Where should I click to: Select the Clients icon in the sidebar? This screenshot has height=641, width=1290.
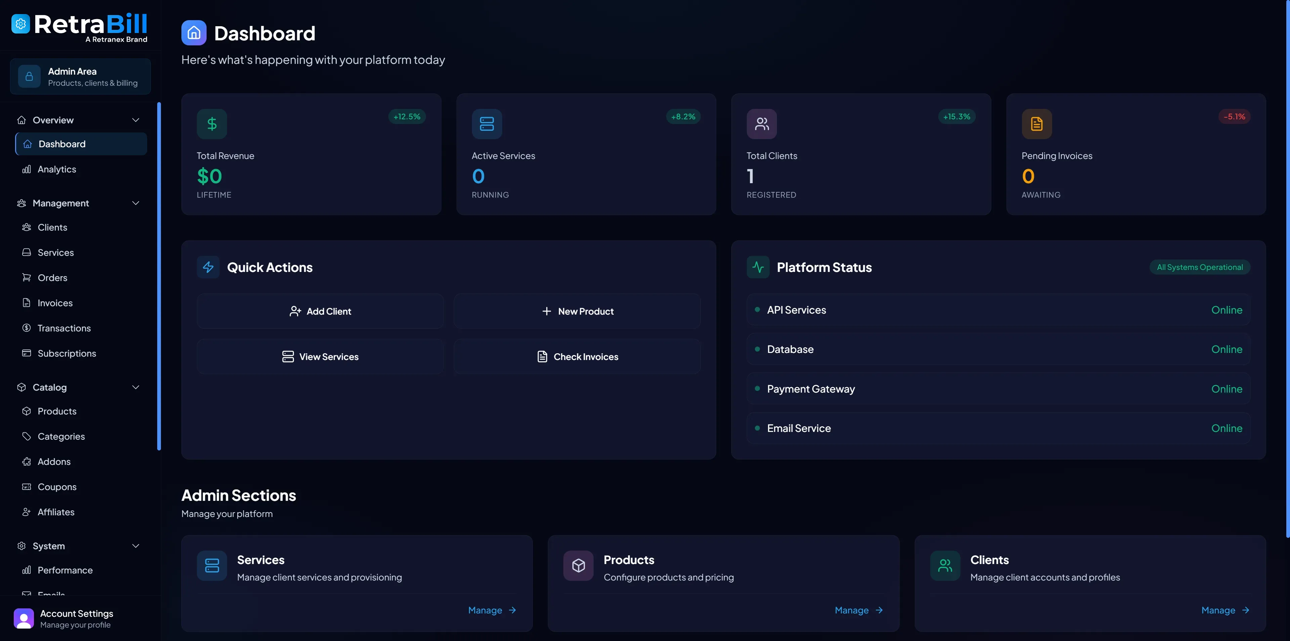pos(27,227)
